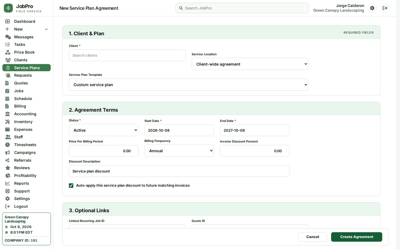Click the Search JobPro search box
Screen dimensions: 400x250
pyautogui.click(x=242, y=8)
